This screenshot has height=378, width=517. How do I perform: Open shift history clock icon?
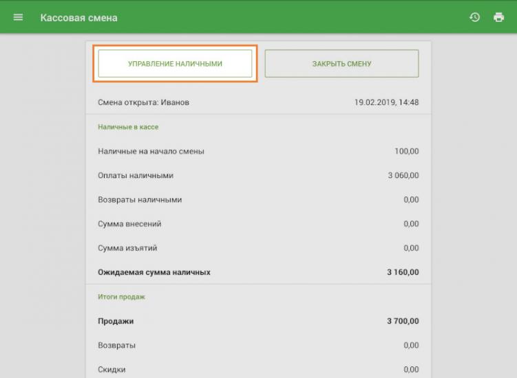coord(474,17)
